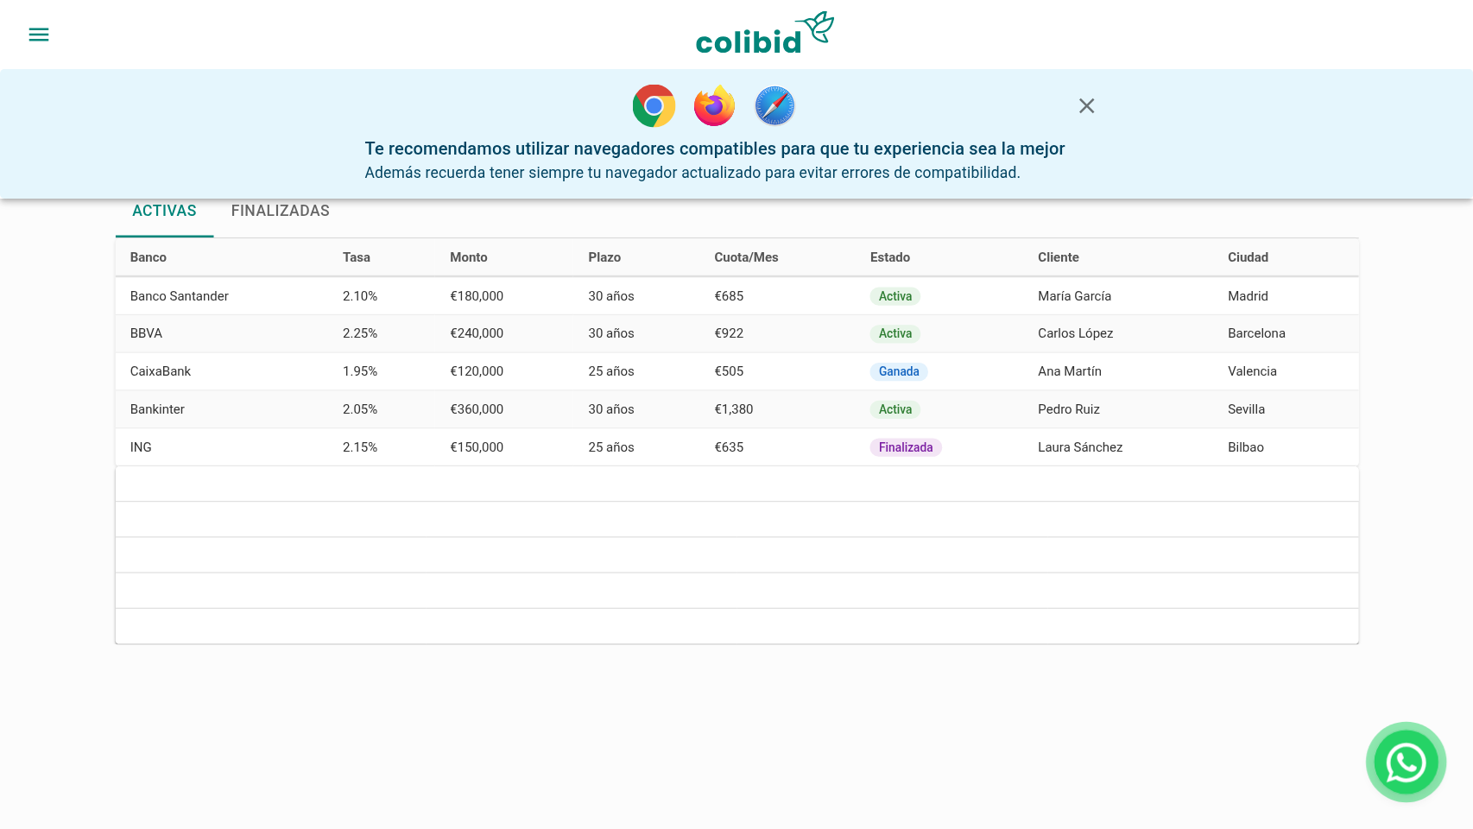Select the BBVA bank cell
Viewport: 1473px width, 829px height.
146,333
